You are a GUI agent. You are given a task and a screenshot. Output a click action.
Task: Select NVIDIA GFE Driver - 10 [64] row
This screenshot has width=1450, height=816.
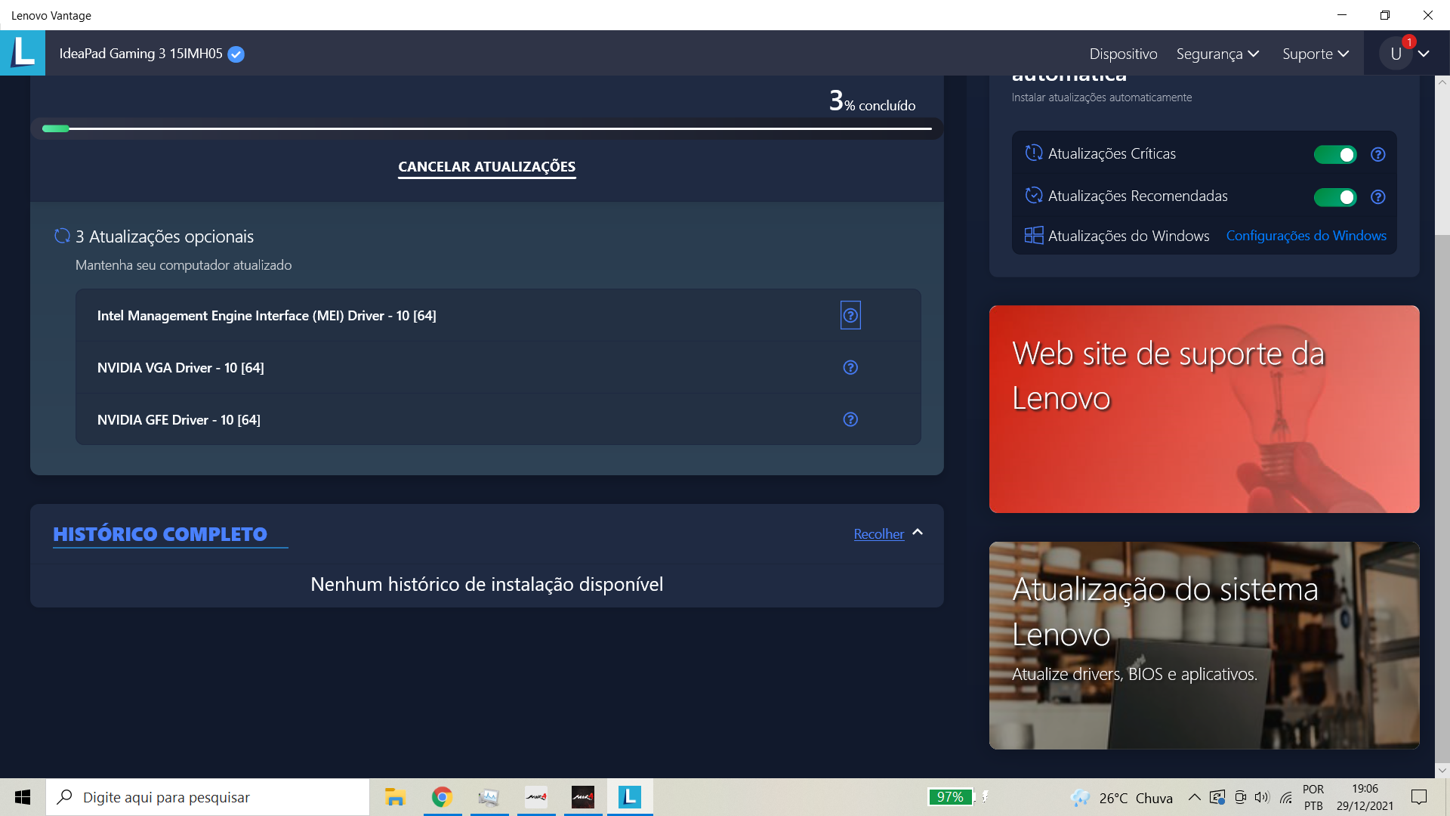click(498, 419)
